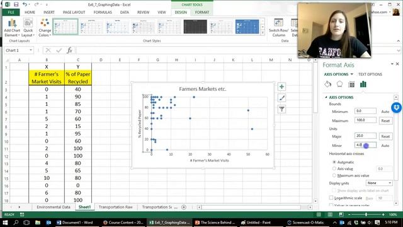Select the Automatic radio button

pyautogui.click(x=334, y=162)
